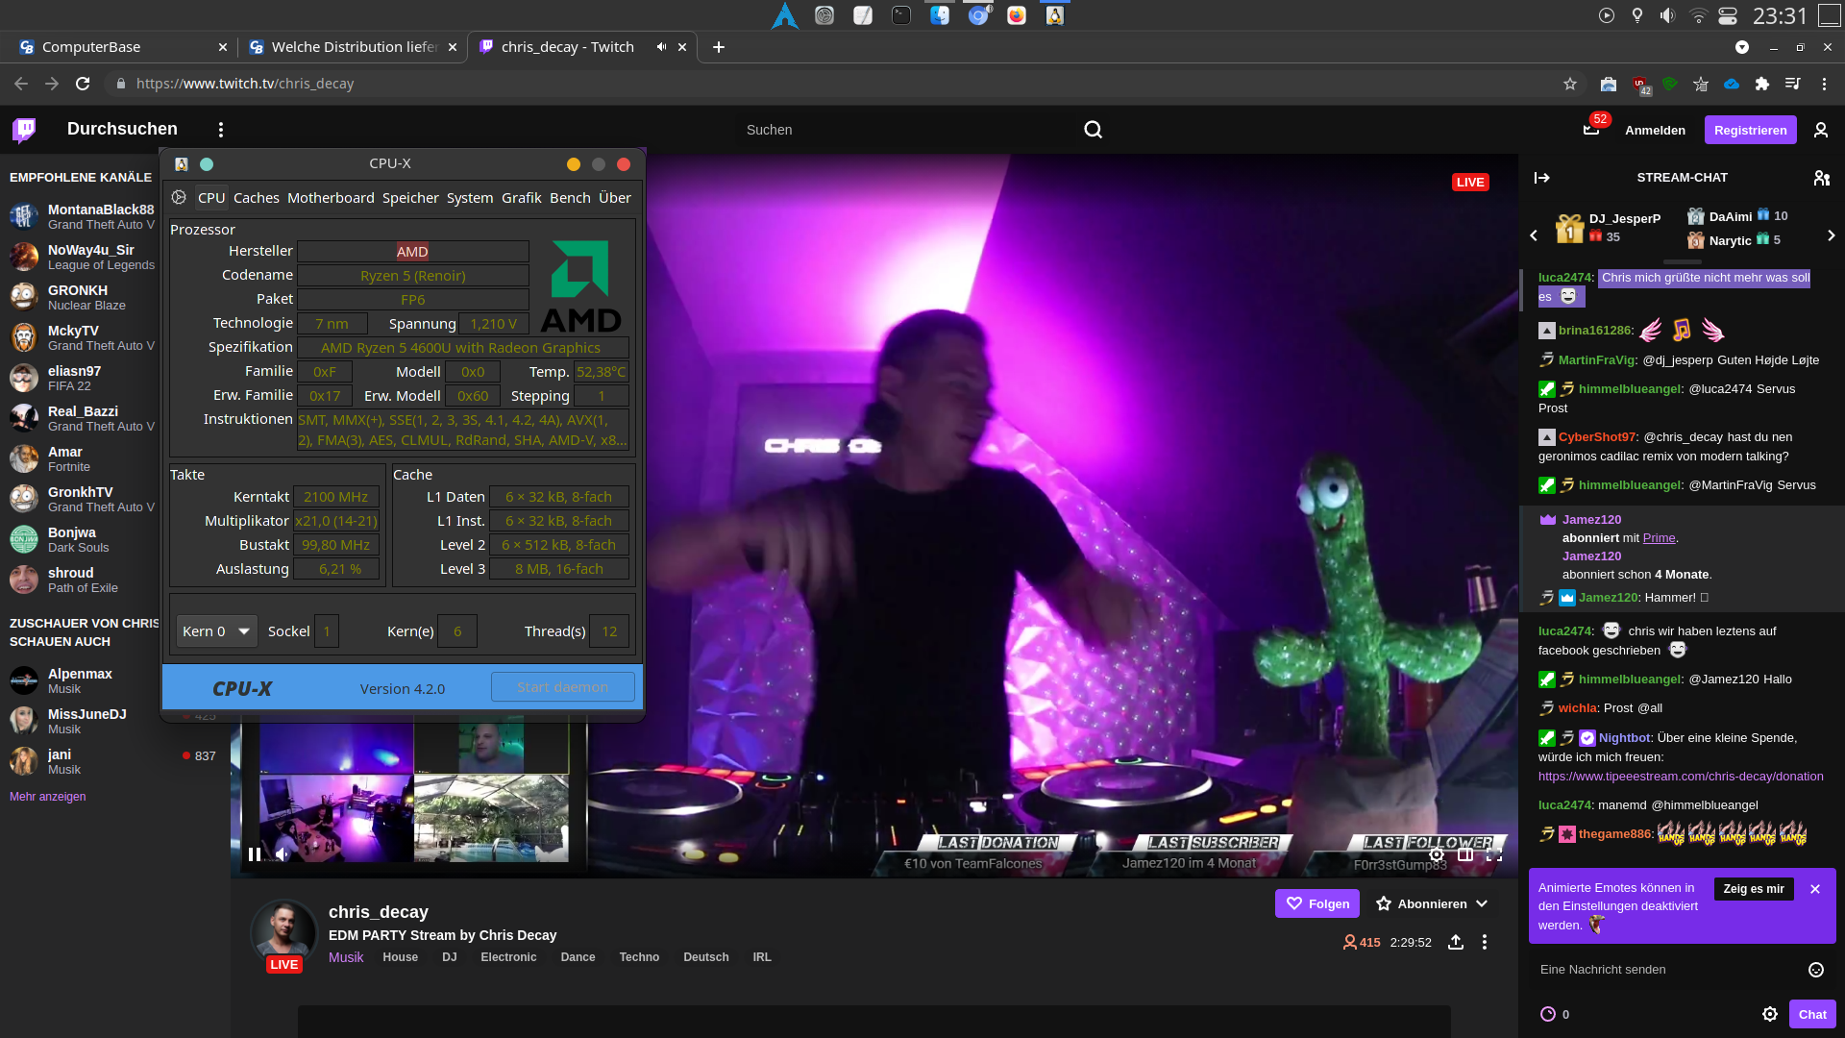Toggle fullscreen on the video player
This screenshot has height=1038, width=1845.
[x=1494, y=854]
